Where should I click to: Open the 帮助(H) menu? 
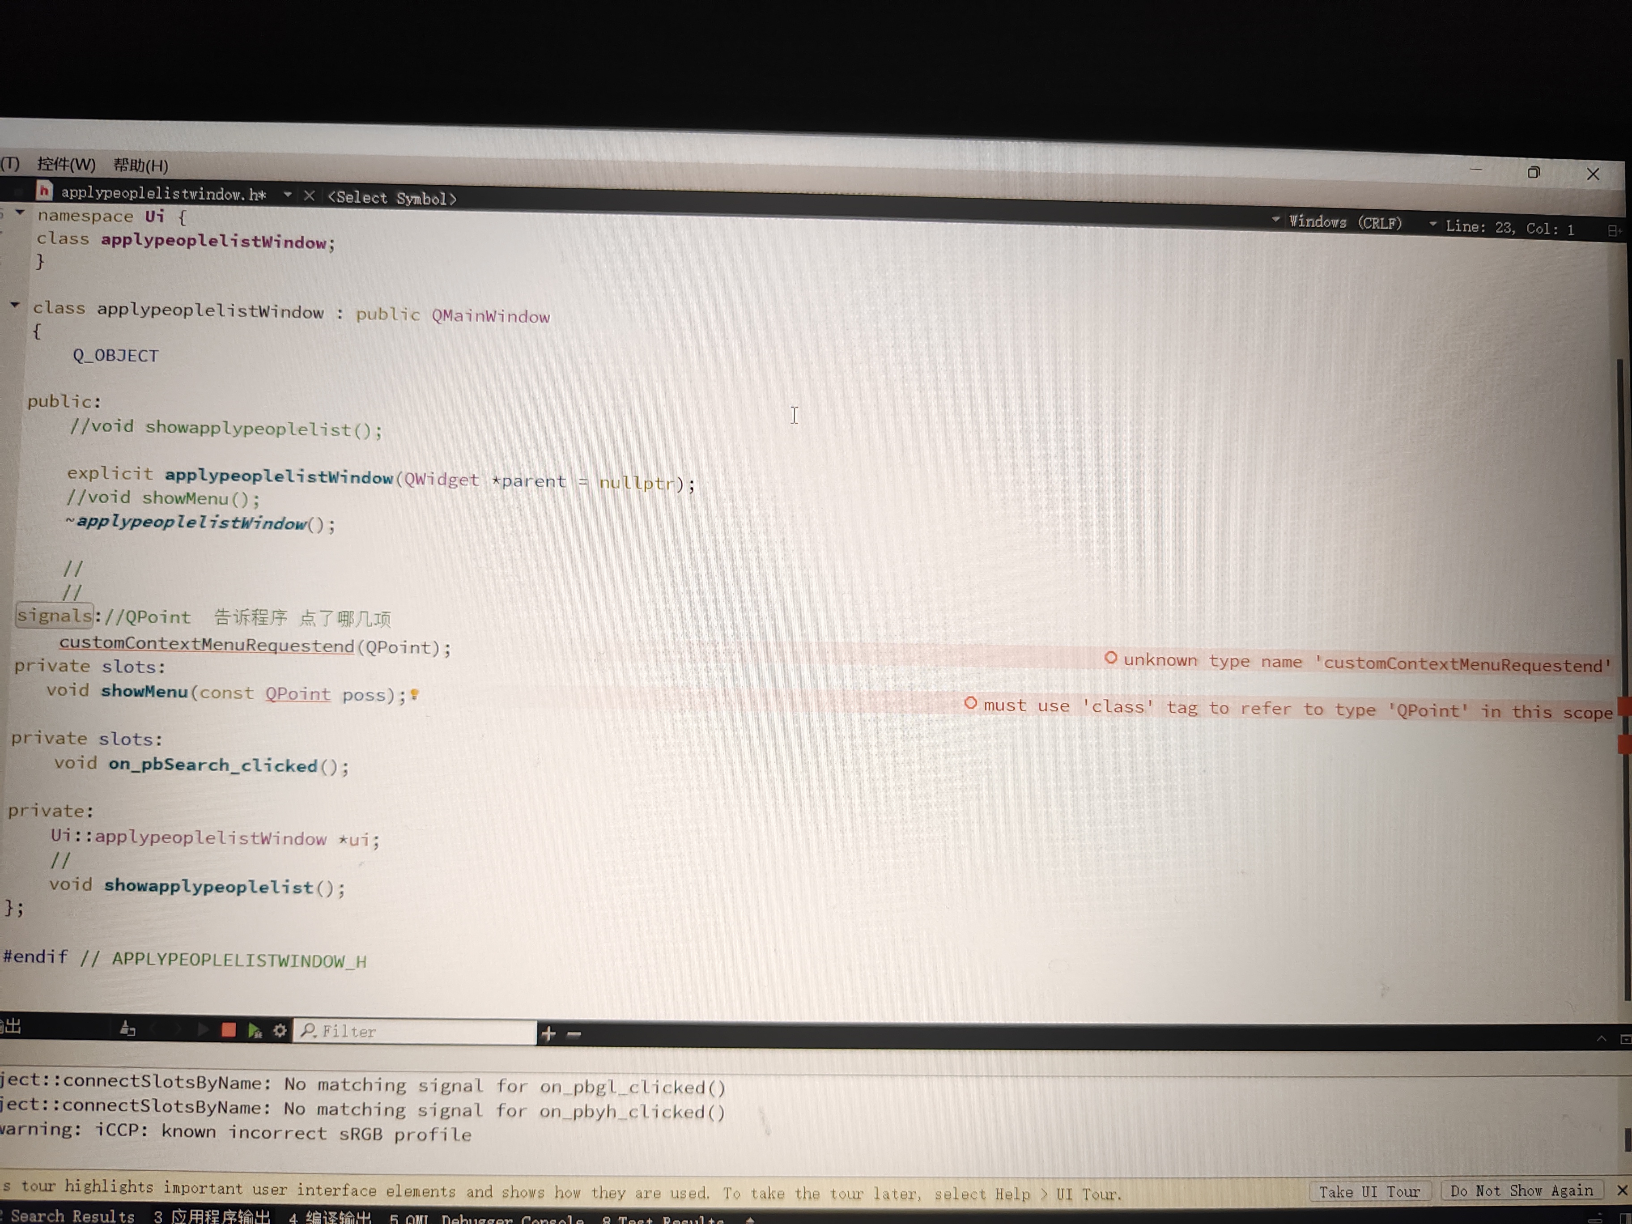(140, 165)
